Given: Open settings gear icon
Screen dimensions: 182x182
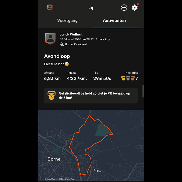Looking at the screenshot, I should click(x=134, y=8).
